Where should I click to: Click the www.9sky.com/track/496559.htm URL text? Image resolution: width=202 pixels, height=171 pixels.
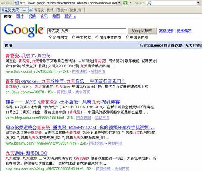coord(33,71)
